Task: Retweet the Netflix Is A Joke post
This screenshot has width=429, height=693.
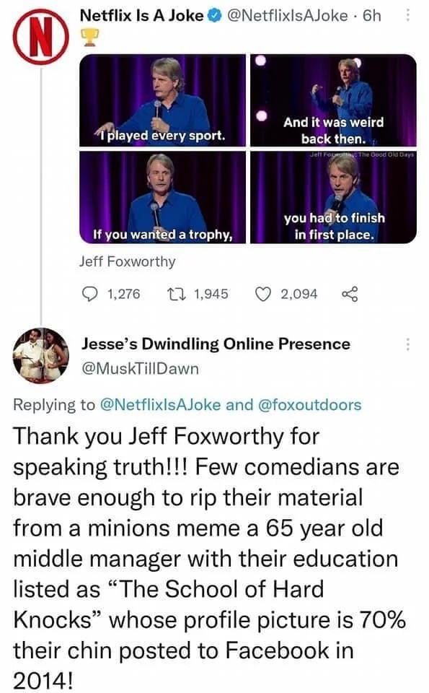Action: coord(174,294)
